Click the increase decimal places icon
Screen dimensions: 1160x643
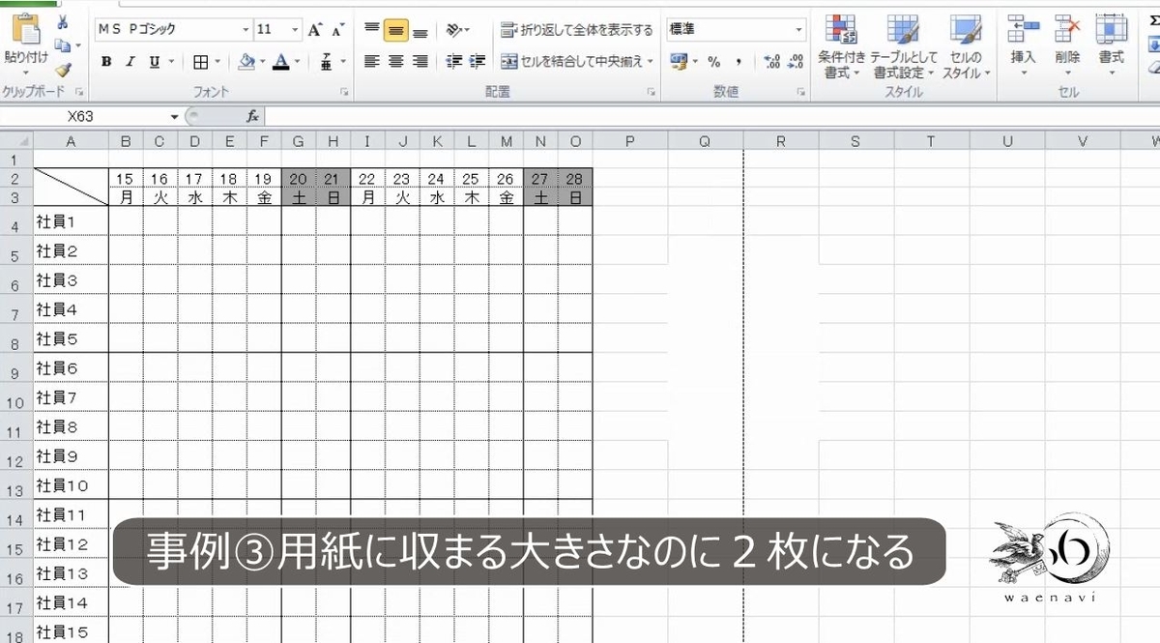click(x=772, y=61)
